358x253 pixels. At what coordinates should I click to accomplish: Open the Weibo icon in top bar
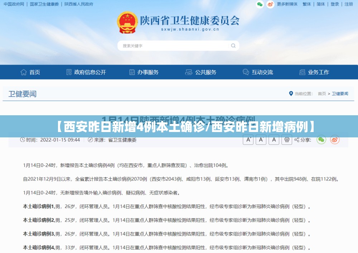270,4
